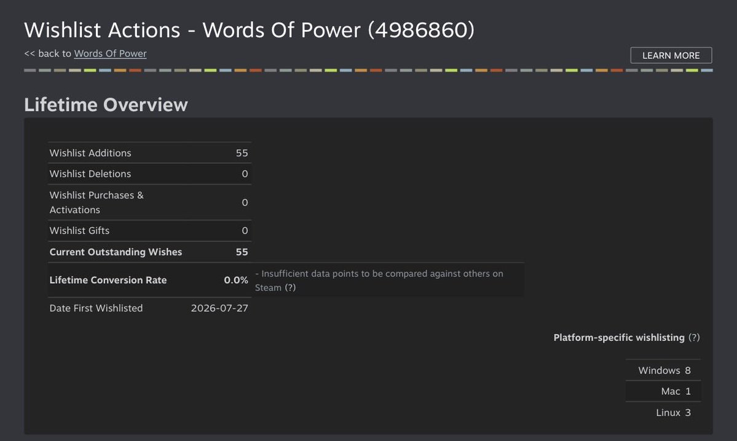Select the Insufficient data points note
Image resolution: width=737 pixels, height=441 pixels.
379,280
